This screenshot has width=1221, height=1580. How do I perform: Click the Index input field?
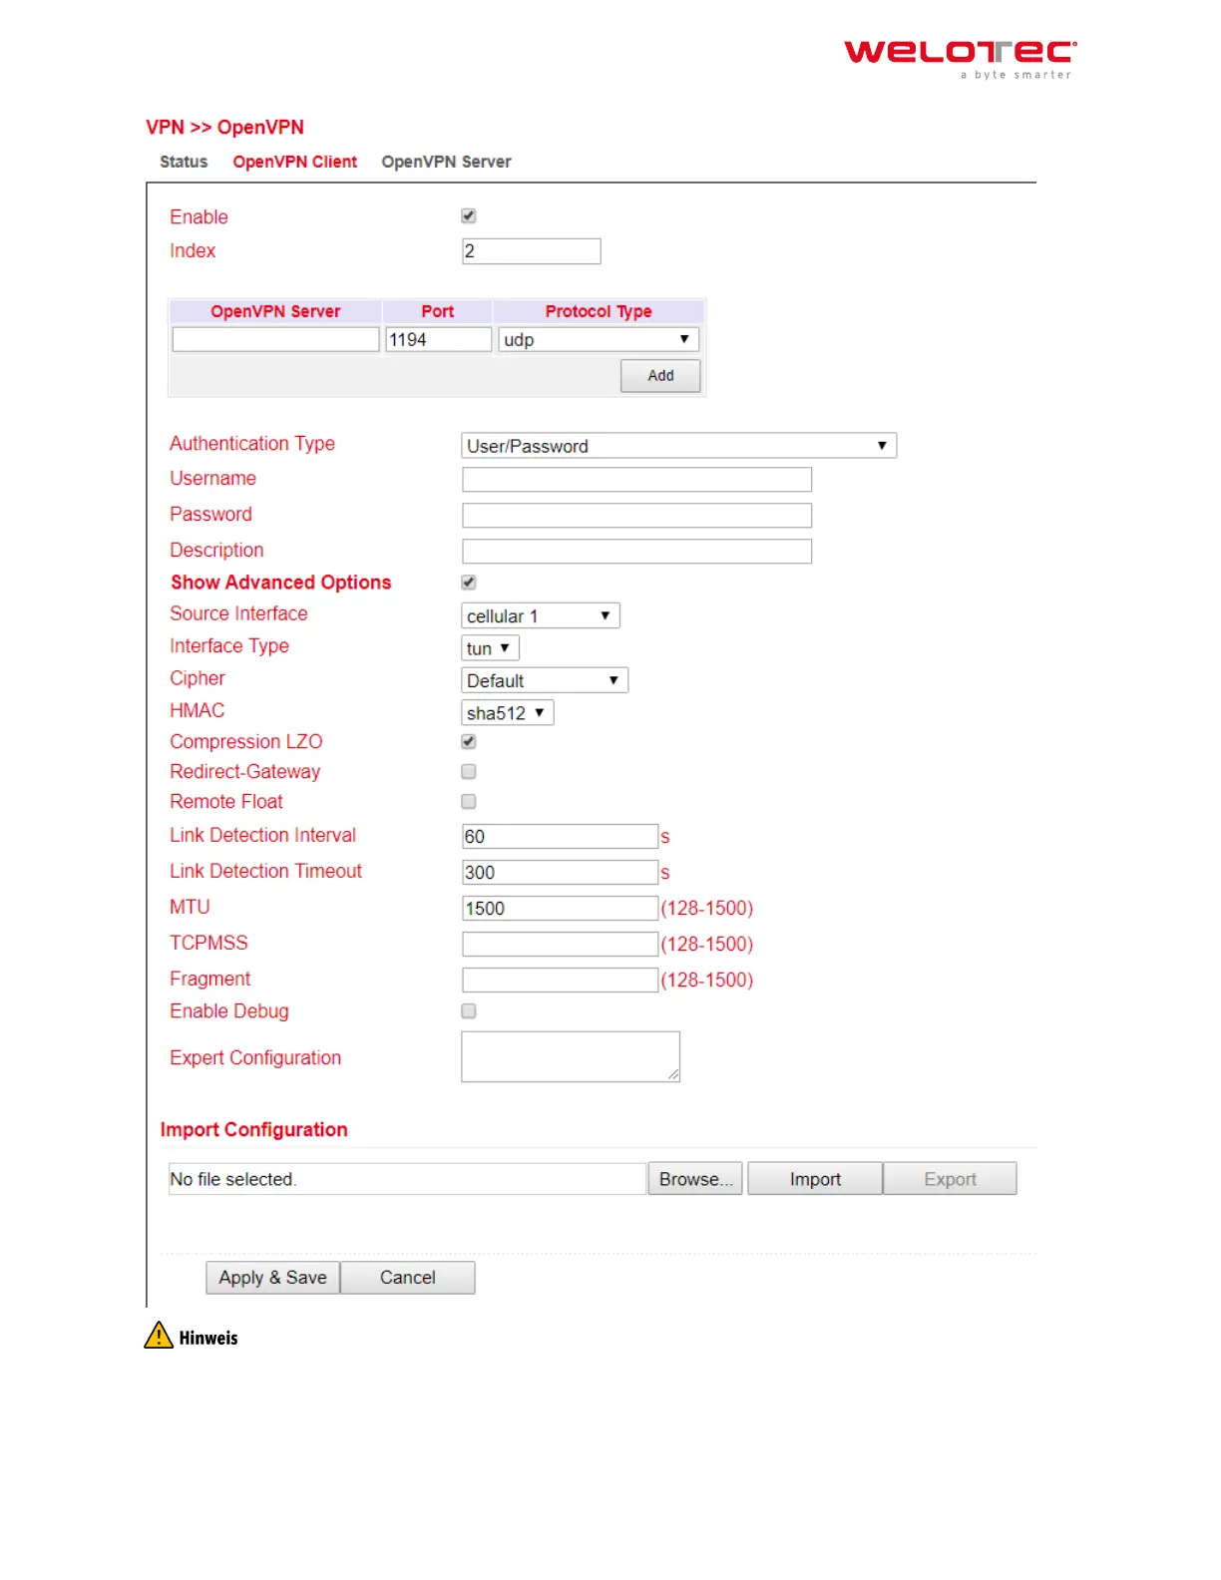click(532, 251)
